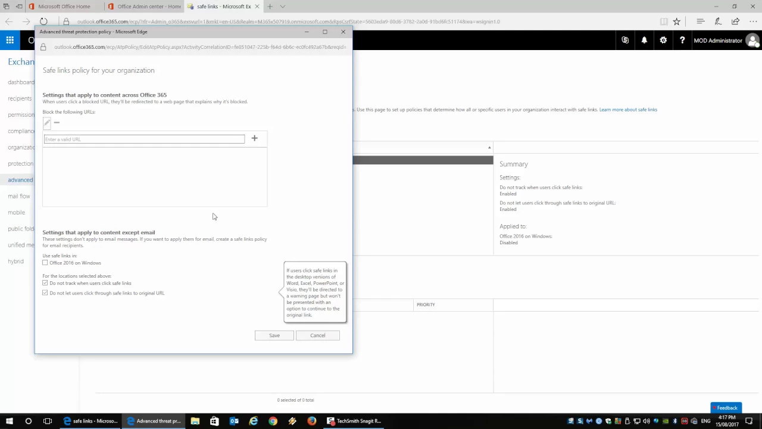Open new tab with plus button
762x429 pixels.
click(x=270, y=7)
